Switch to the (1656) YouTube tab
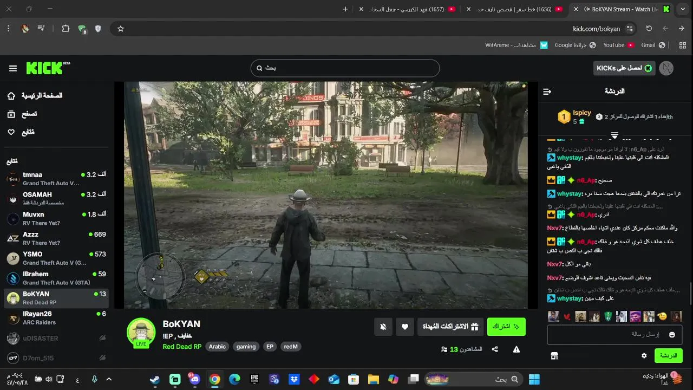 514,9
